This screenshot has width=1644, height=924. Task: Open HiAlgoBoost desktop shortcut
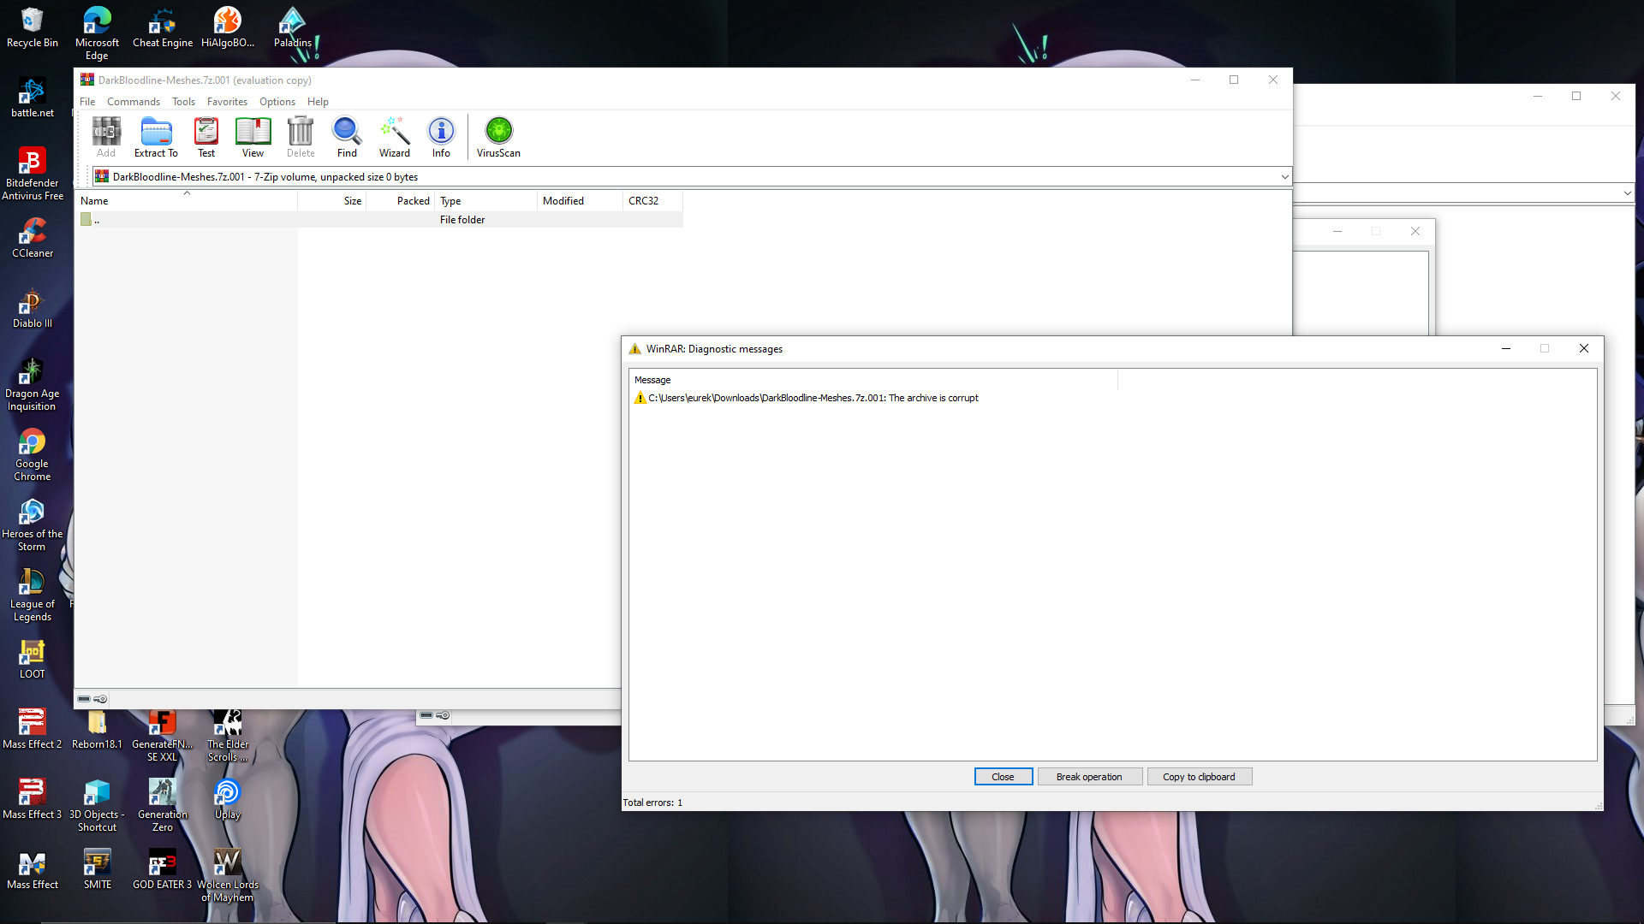[228, 27]
